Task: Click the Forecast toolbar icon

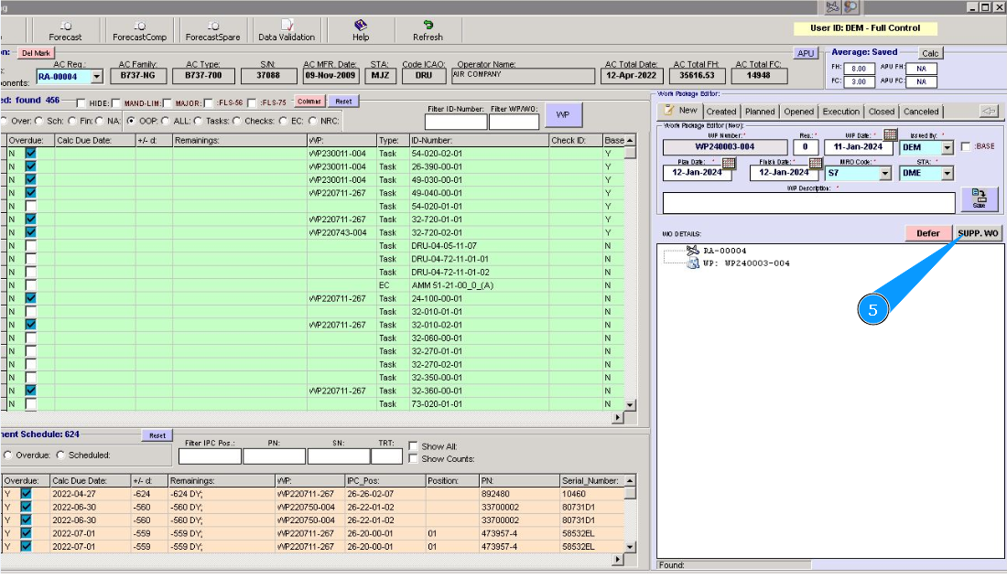Action: pyautogui.click(x=65, y=30)
